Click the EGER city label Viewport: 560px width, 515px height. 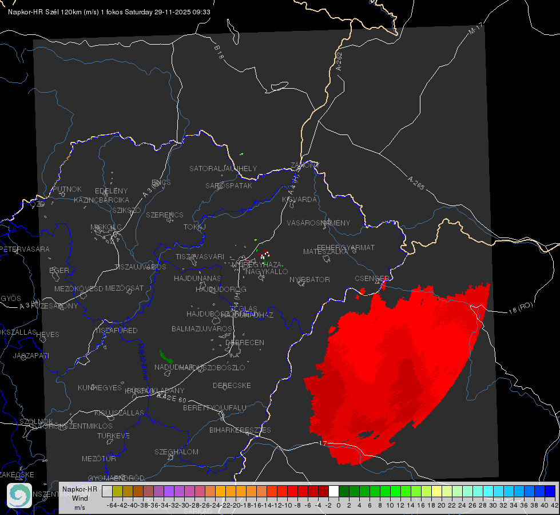pyautogui.click(x=59, y=271)
